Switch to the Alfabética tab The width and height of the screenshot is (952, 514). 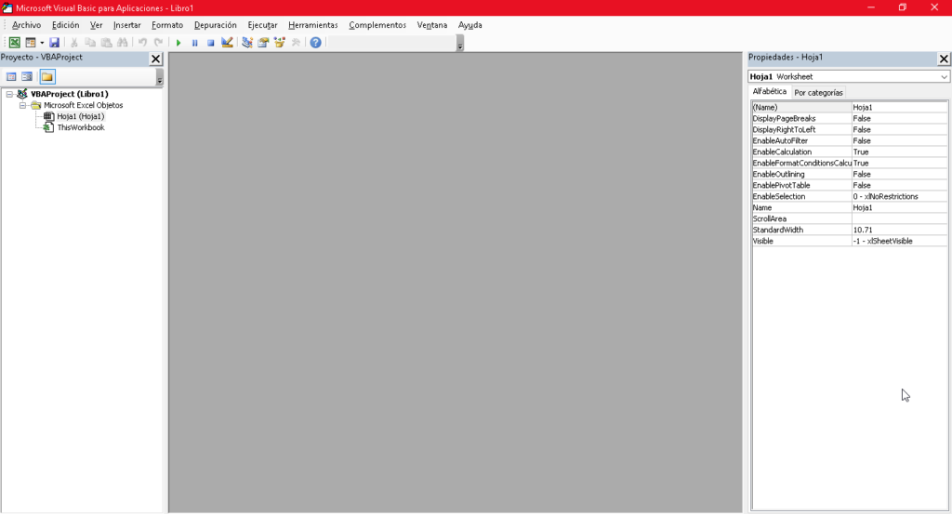click(x=769, y=92)
